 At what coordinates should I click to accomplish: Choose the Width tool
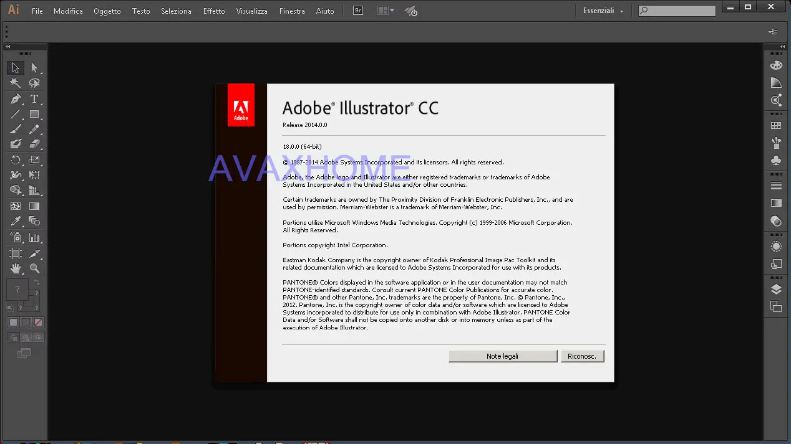tap(16, 175)
